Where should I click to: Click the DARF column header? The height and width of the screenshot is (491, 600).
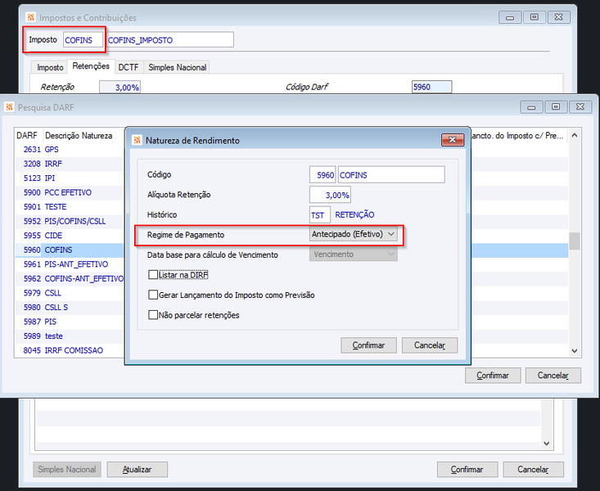pos(29,136)
